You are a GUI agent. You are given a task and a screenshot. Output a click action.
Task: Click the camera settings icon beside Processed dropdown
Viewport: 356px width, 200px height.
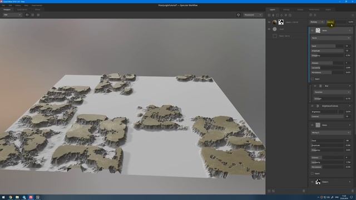[238, 15]
